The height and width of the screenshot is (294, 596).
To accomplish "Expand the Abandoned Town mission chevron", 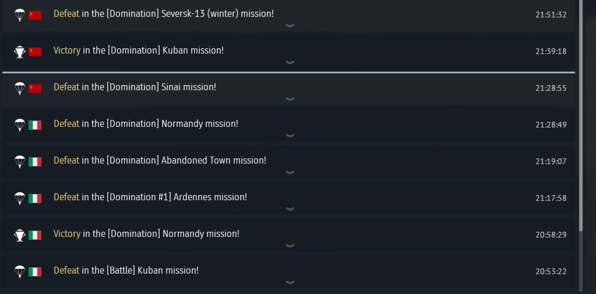I will point(290,172).
